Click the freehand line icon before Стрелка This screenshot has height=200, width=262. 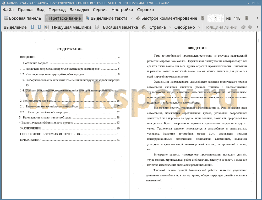(144, 27)
